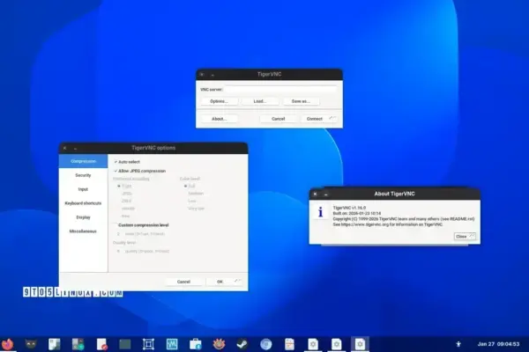Select the highlighted TigerVNC taskbar entry
The height and width of the screenshot is (352, 529).
(x=360, y=344)
